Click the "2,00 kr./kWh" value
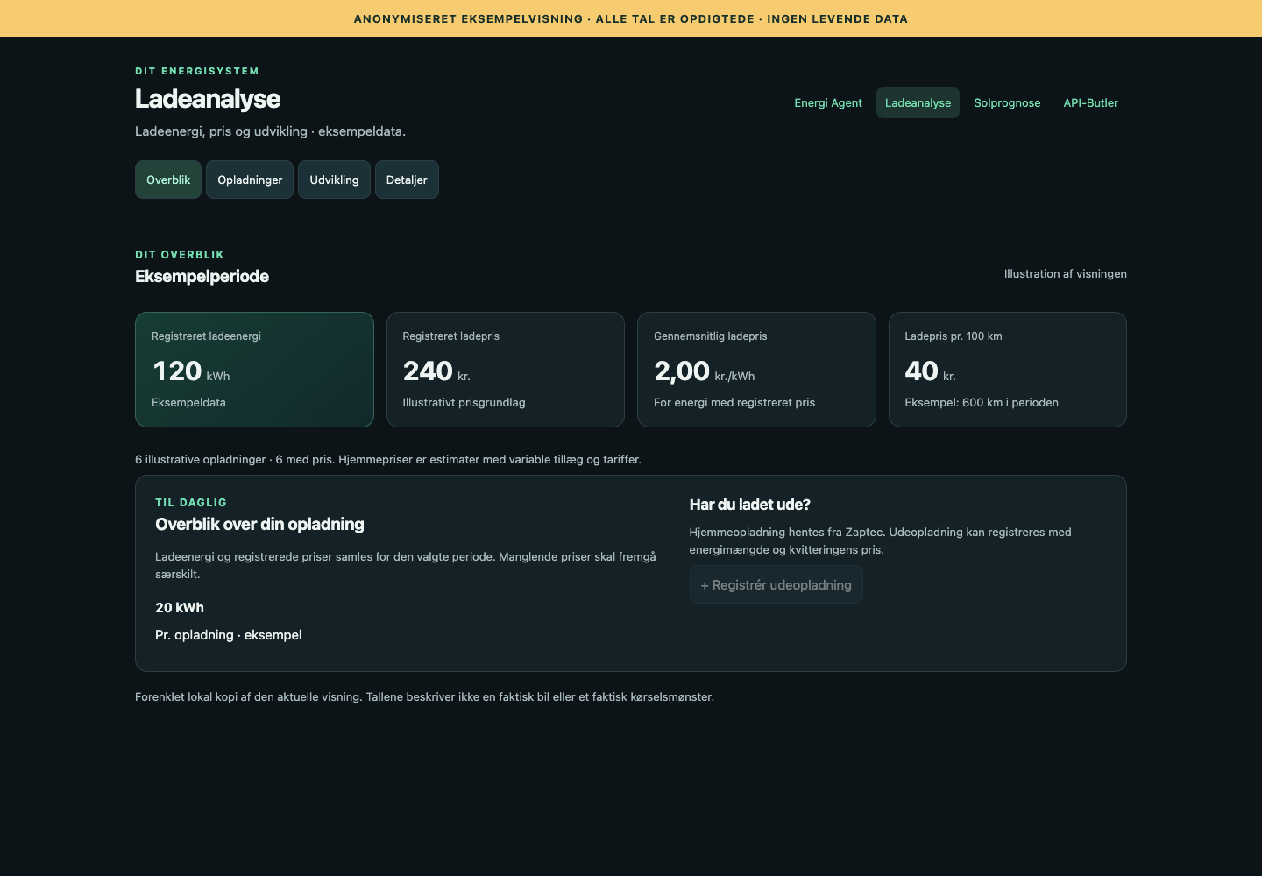The width and height of the screenshot is (1262, 876). coord(704,371)
